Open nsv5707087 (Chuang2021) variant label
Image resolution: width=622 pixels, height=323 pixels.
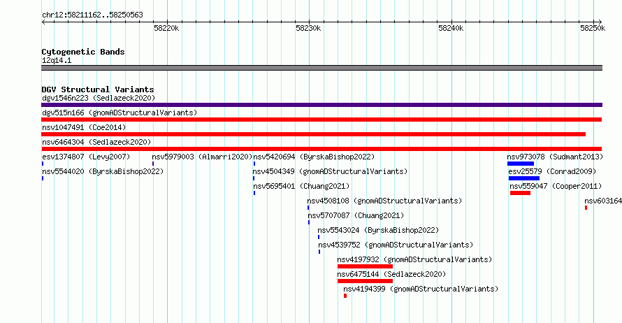pyautogui.click(x=356, y=215)
